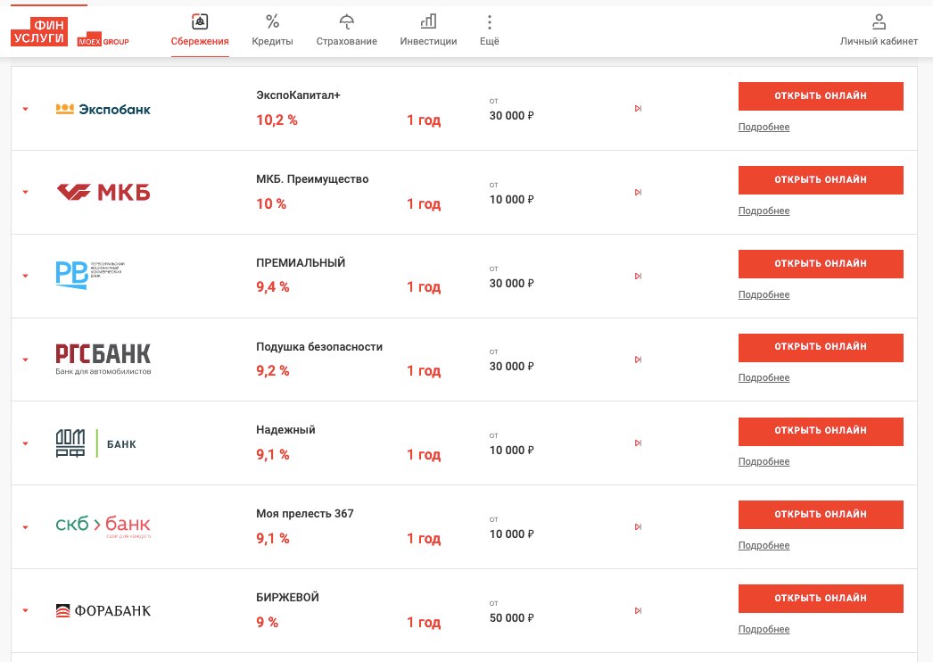View Подробнее for Надежный

click(764, 461)
